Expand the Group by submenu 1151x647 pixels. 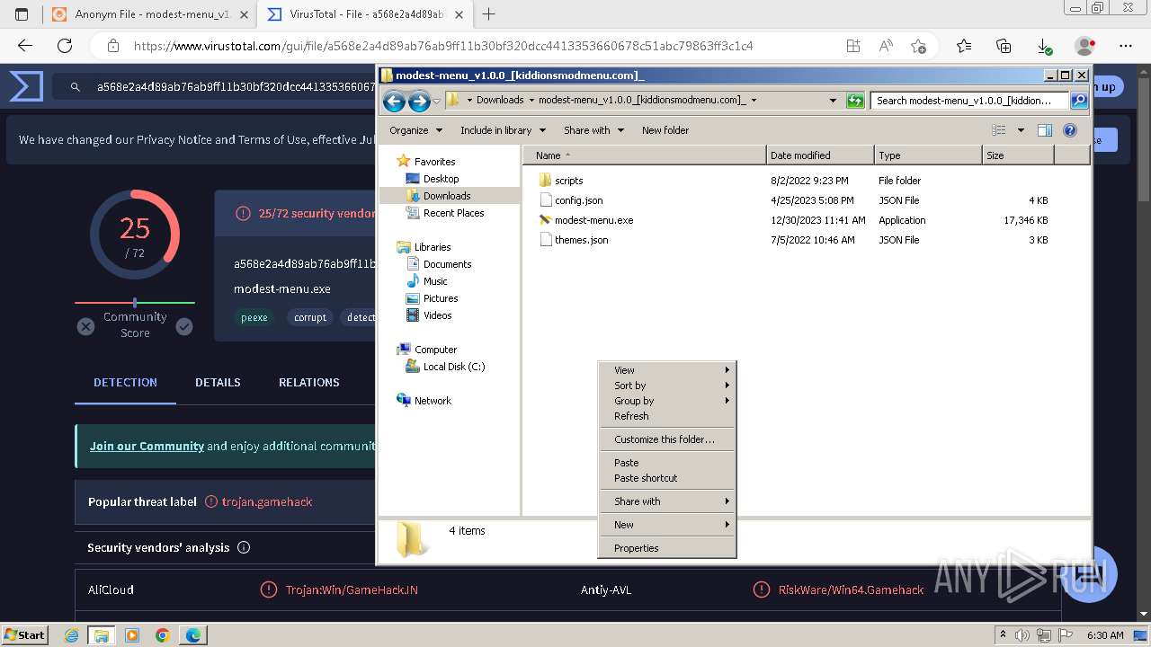(666, 401)
